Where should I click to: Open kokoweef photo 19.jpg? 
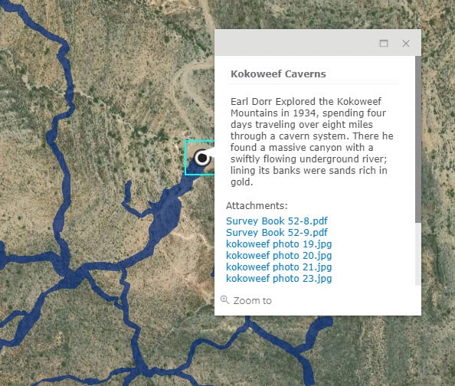279,244
